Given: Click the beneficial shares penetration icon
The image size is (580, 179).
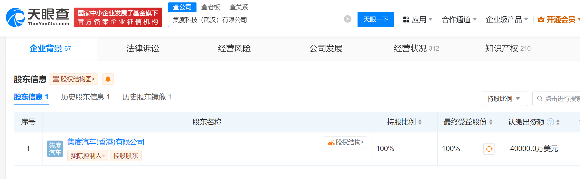Looking at the screenshot, I should pos(489,149).
